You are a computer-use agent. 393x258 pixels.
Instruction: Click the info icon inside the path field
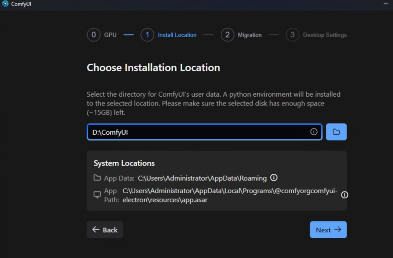coord(314,132)
